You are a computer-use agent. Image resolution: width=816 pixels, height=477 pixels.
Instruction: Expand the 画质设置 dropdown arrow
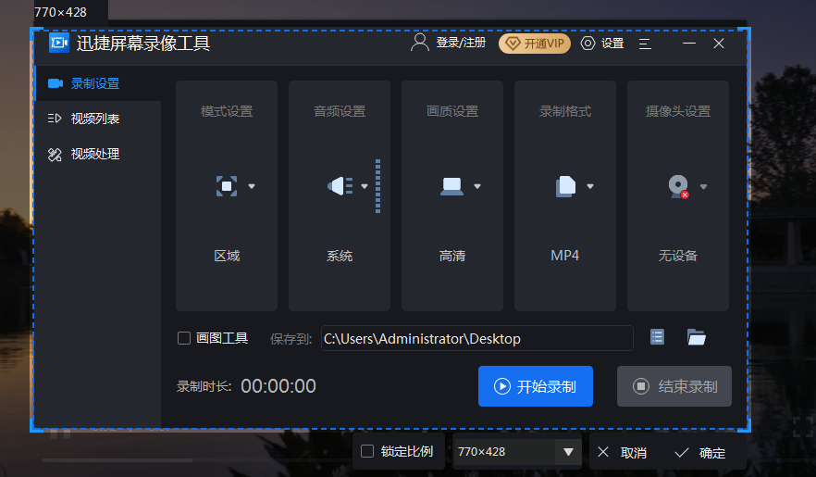[477, 186]
